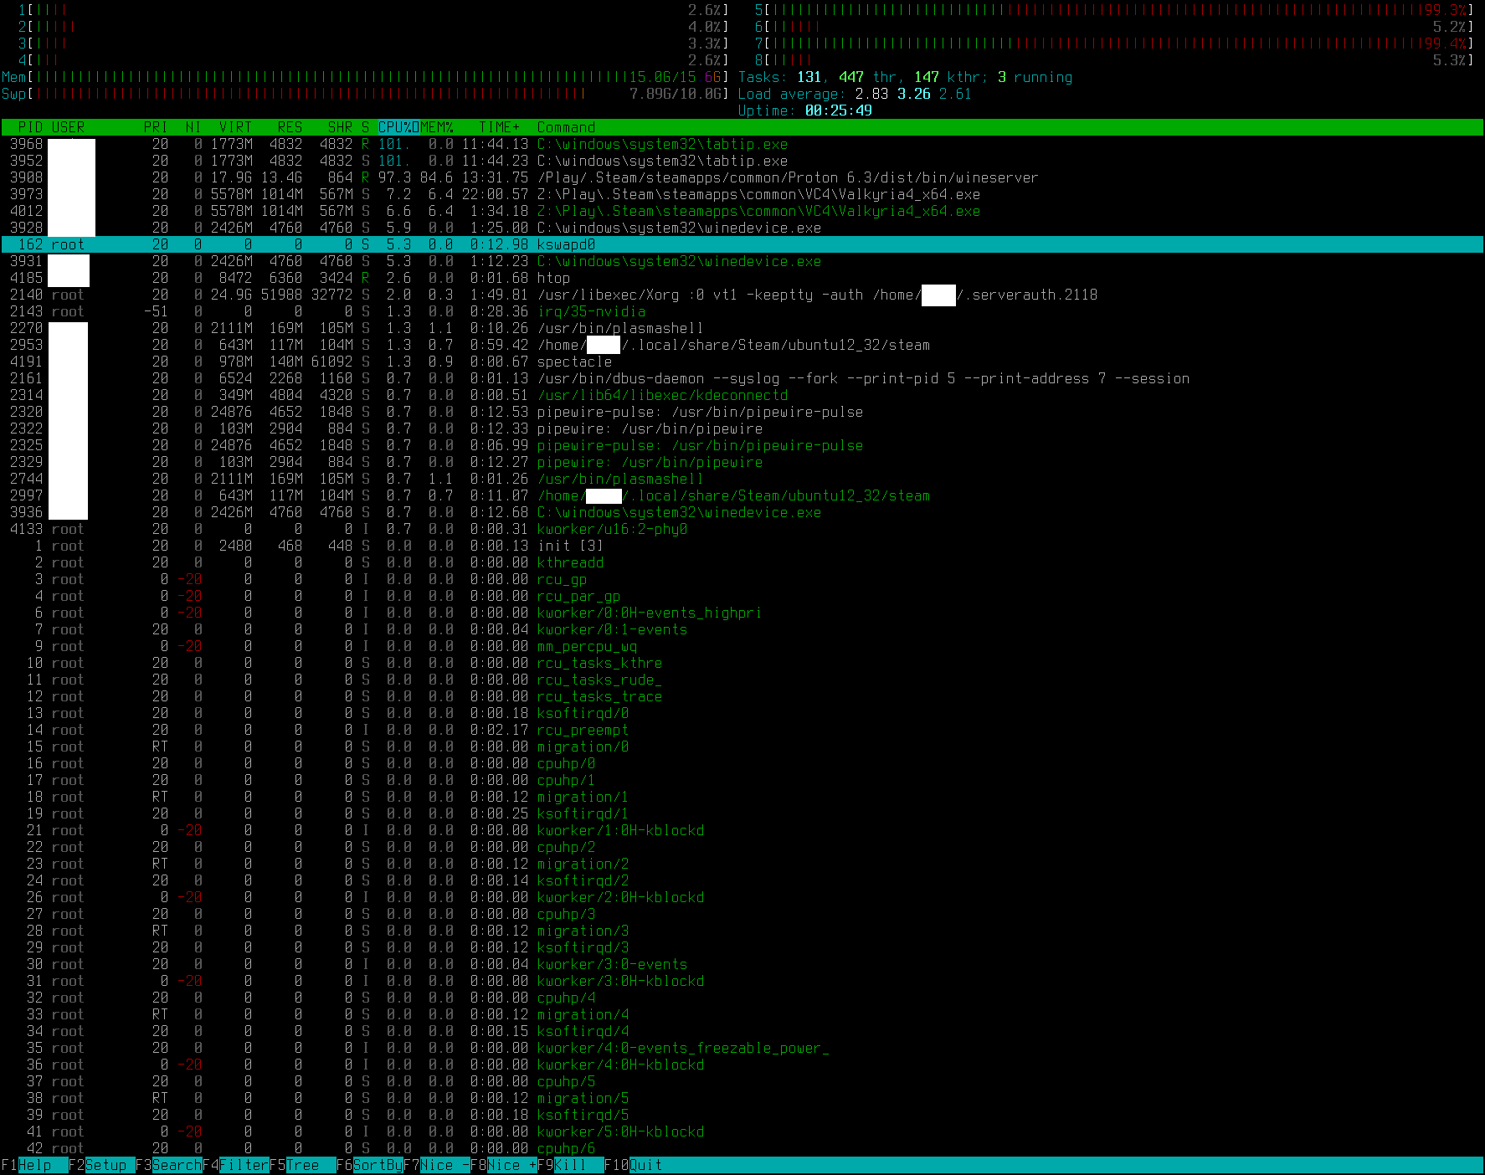Click the Uptime value 00:25:49

(838, 110)
